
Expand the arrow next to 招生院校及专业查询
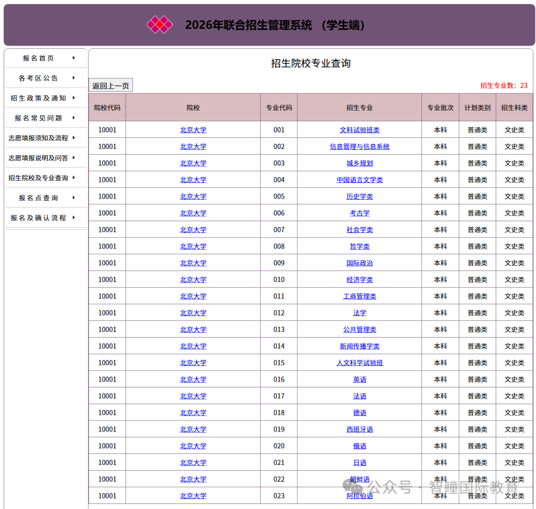73,177
